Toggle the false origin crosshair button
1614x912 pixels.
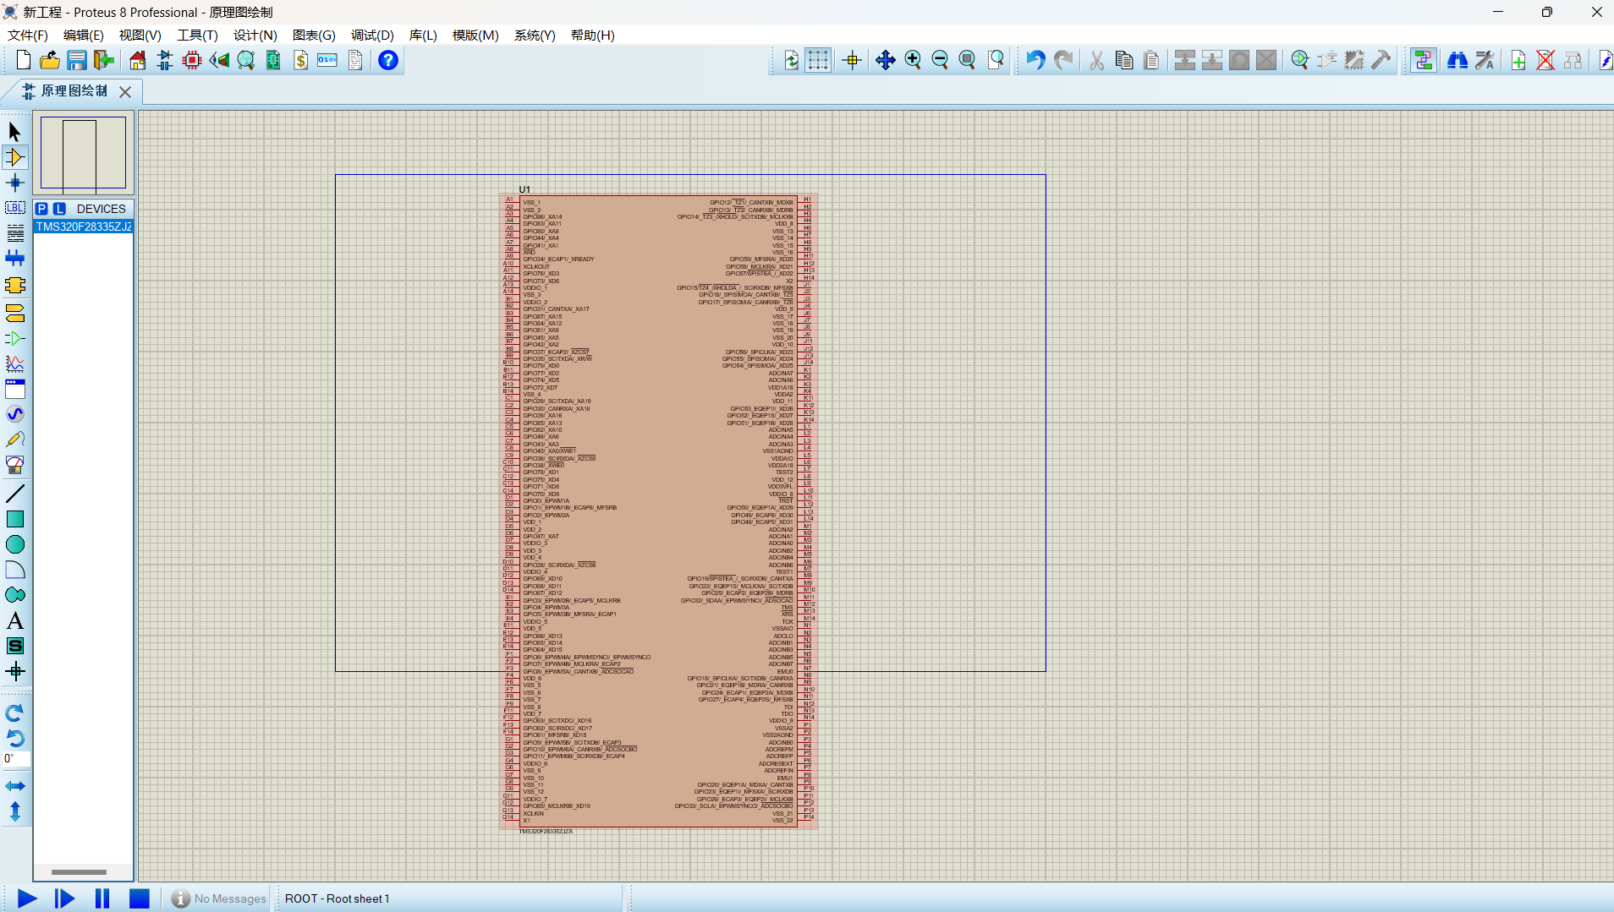[852, 60]
